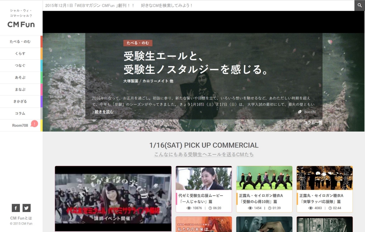Open the くらす menu category
This screenshot has height=232, width=365.
(x=21, y=53)
